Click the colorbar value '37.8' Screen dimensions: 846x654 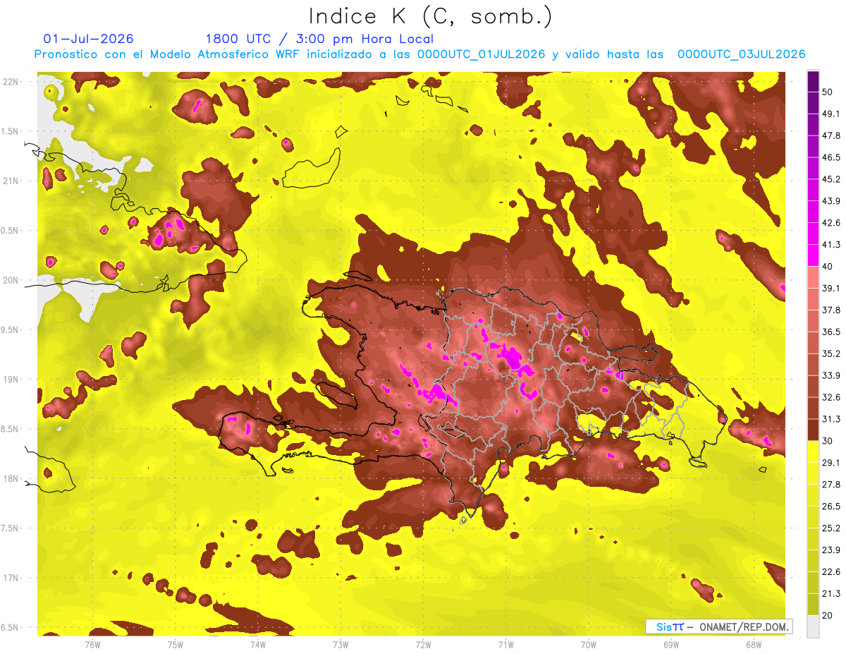point(831,310)
